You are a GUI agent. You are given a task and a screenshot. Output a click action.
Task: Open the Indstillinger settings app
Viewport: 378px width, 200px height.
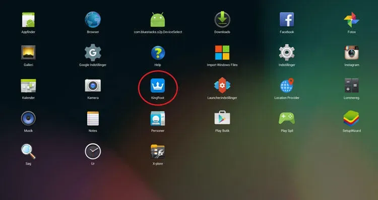(x=287, y=52)
